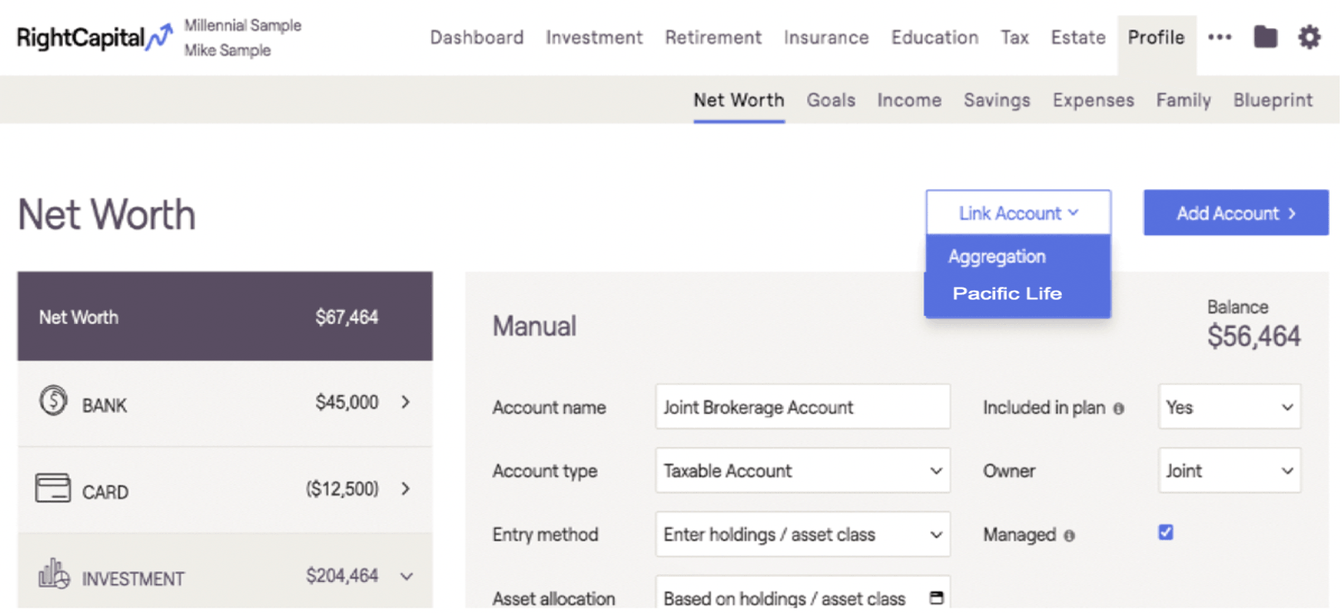
Task: Expand the Bank accounts row chevron
Action: click(406, 402)
